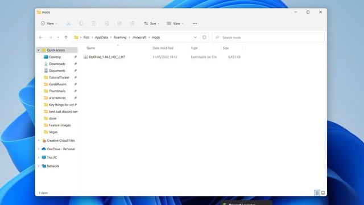Open the Thumbnails folder
This screenshot has width=364, height=205.
tap(57, 91)
